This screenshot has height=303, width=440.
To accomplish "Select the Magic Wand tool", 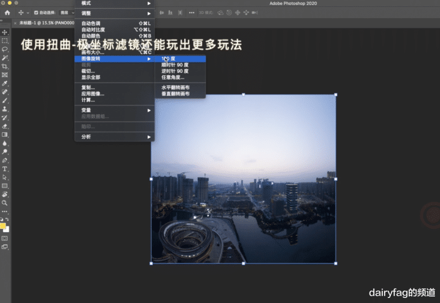I will coord(5,58).
